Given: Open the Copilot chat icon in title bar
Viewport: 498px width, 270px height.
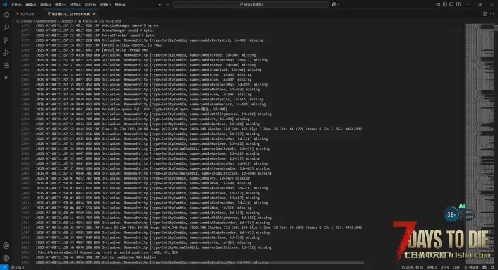Looking at the screenshot, I should [334, 4].
